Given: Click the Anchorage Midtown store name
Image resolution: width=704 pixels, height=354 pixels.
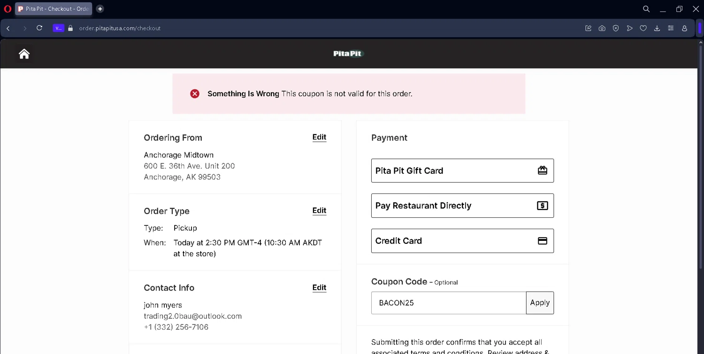Looking at the screenshot, I should [x=179, y=155].
